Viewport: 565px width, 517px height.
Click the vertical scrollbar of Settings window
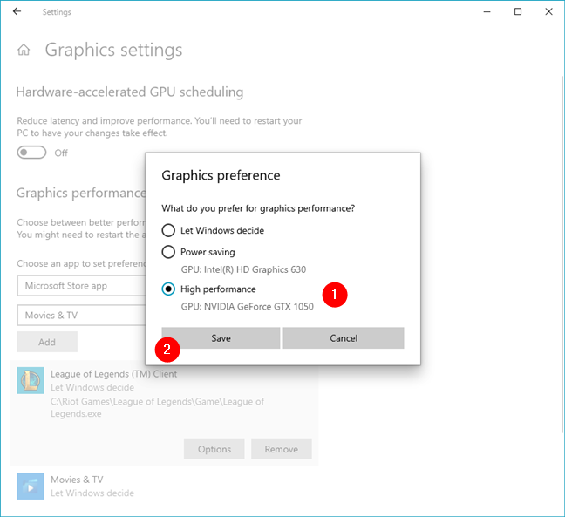562,254
